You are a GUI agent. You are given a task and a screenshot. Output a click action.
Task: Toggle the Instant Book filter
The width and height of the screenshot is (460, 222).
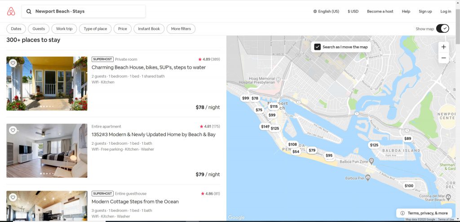click(149, 29)
